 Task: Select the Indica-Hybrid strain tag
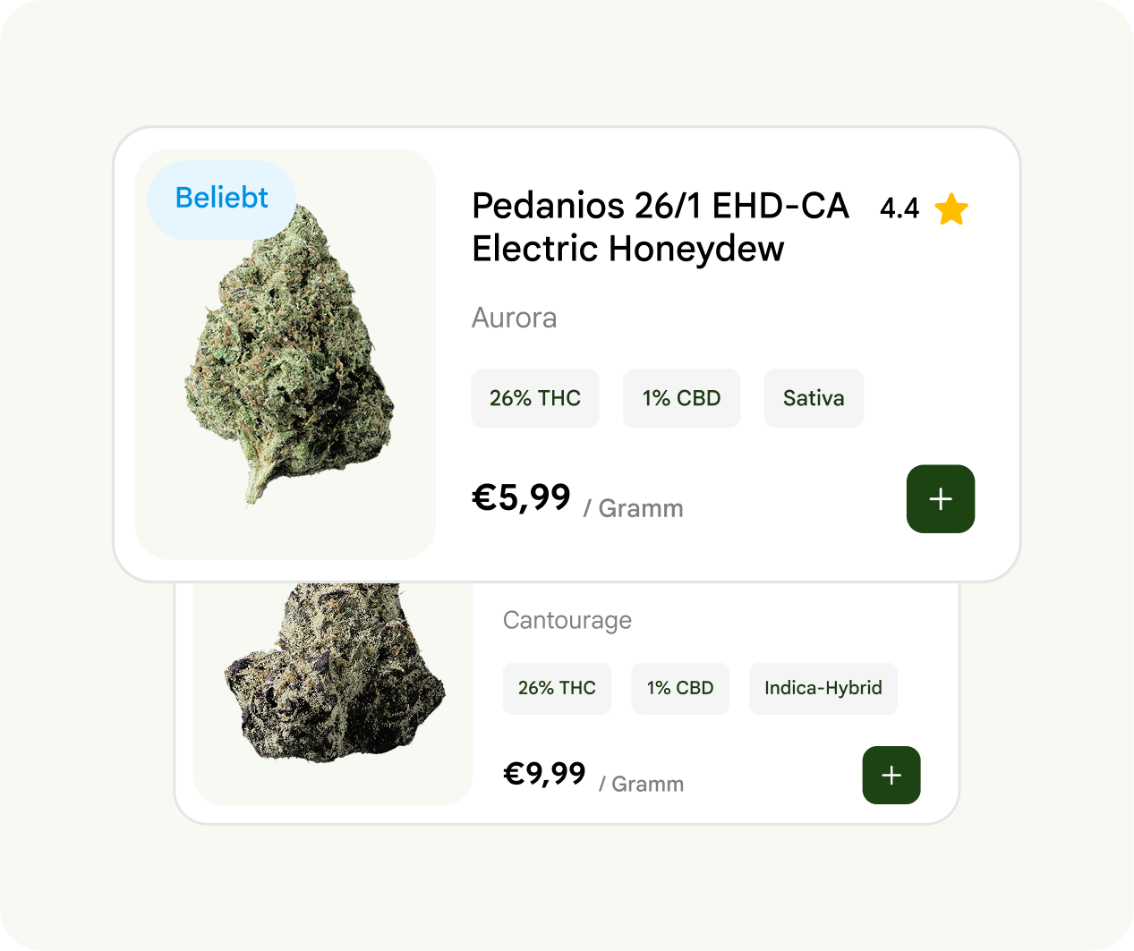[823, 688]
